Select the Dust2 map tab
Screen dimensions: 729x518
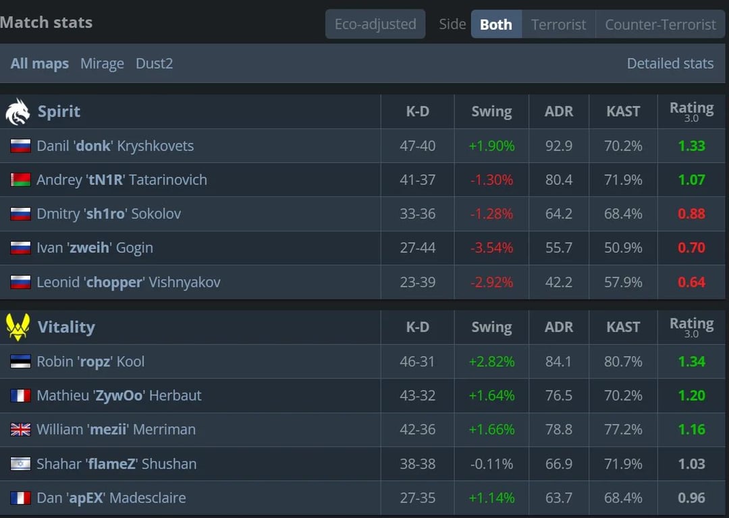(x=154, y=63)
